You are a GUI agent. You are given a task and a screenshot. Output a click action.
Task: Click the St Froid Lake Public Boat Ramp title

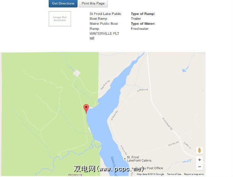(x=105, y=16)
